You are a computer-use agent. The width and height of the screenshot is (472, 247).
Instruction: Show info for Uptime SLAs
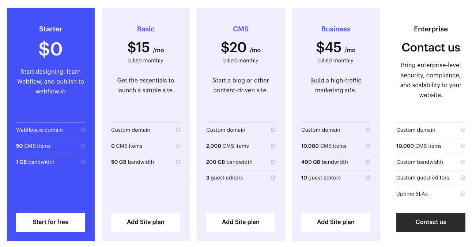coord(463,194)
